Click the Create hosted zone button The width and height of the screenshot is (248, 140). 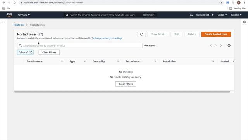[x=216, y=34]
